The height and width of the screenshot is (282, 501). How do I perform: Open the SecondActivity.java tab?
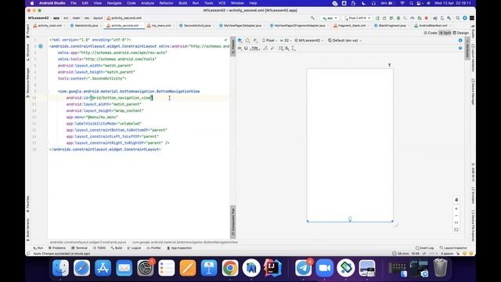click(x=196, y=26)
